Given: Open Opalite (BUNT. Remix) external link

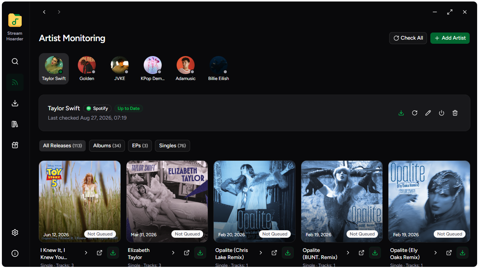Looking at the screenshot, I should coord(361,253).
